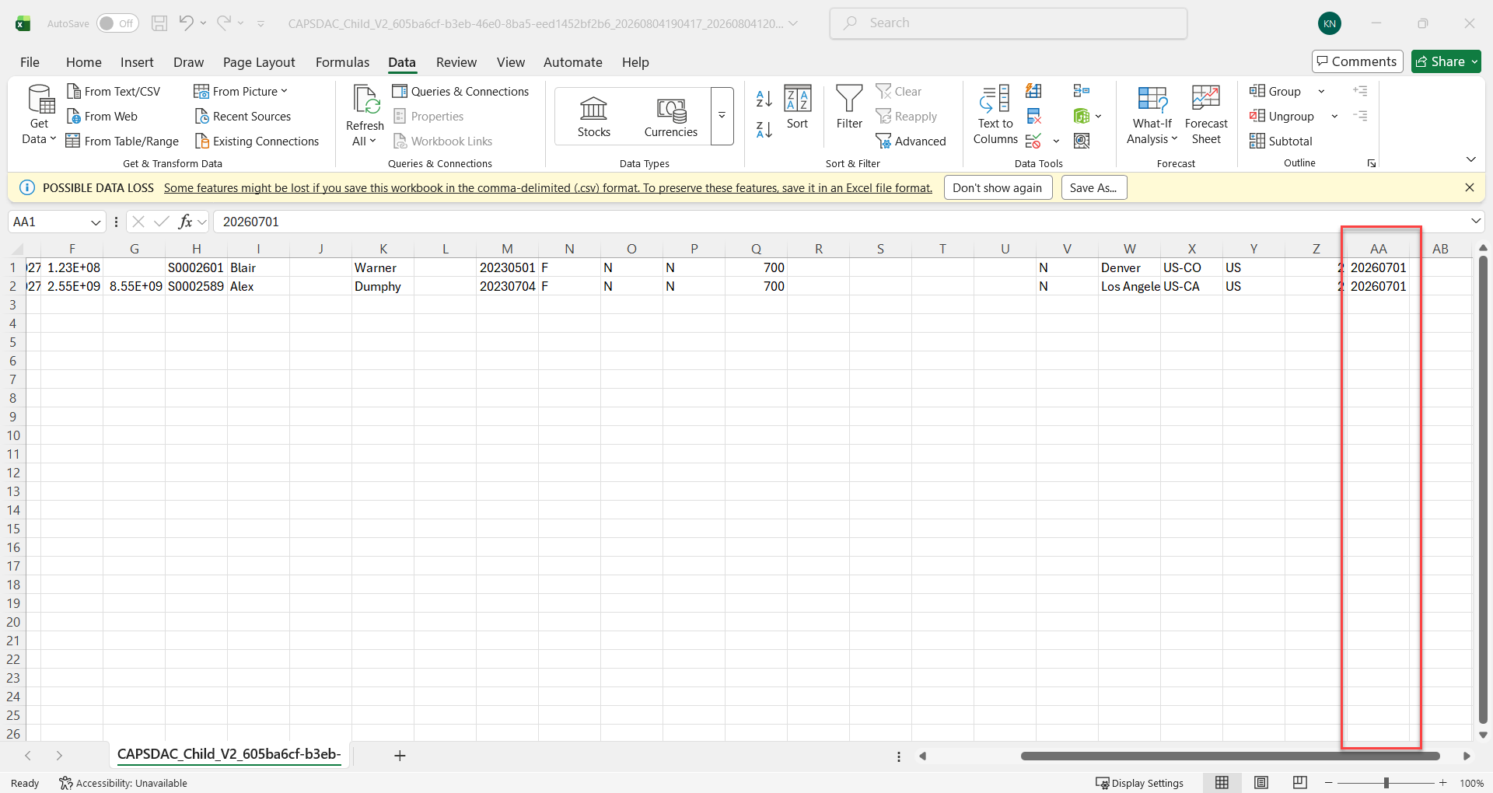Viewport: 1493px width, 793px height.
Task: Select Normal view in status bar
Action: click(x=1222, y=783)
